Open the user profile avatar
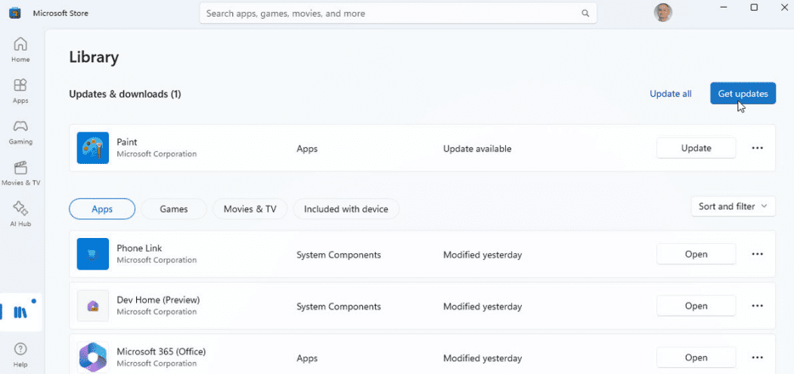Image resolution: width=794 pixels, height=374 pixels. [x=662, y=13]
